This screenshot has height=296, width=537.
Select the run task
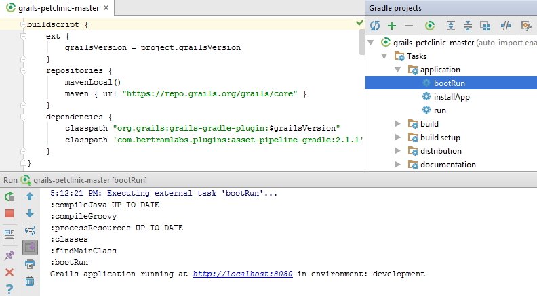440,110
